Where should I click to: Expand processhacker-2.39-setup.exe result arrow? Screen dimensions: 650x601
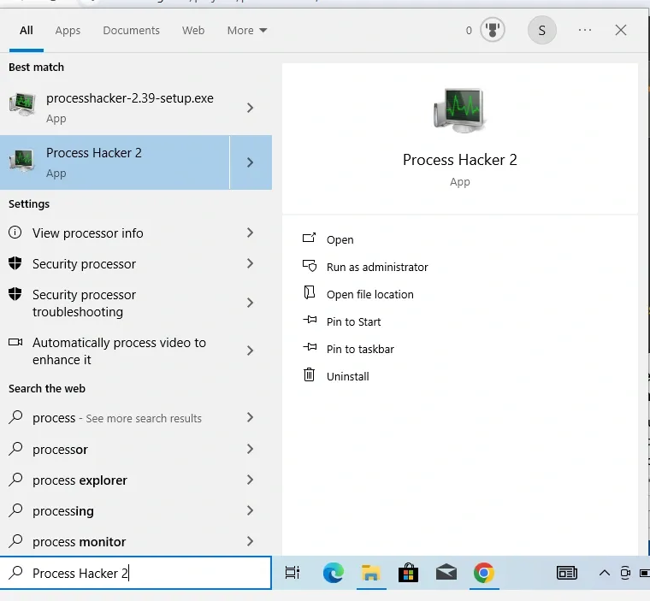250,108
